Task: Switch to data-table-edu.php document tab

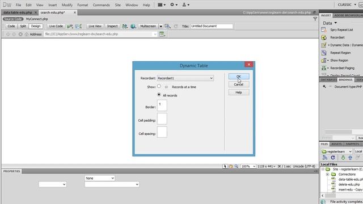Action: 18,12
